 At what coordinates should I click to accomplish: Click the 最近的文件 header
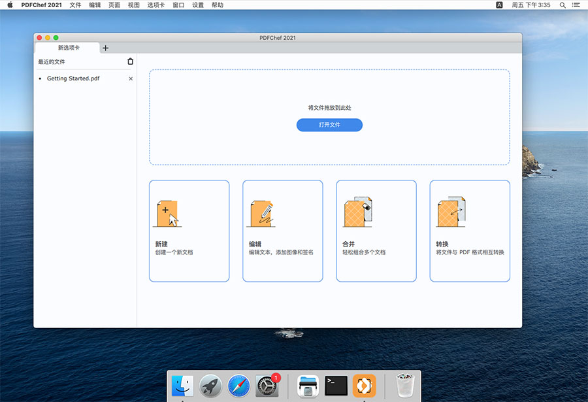52,61
